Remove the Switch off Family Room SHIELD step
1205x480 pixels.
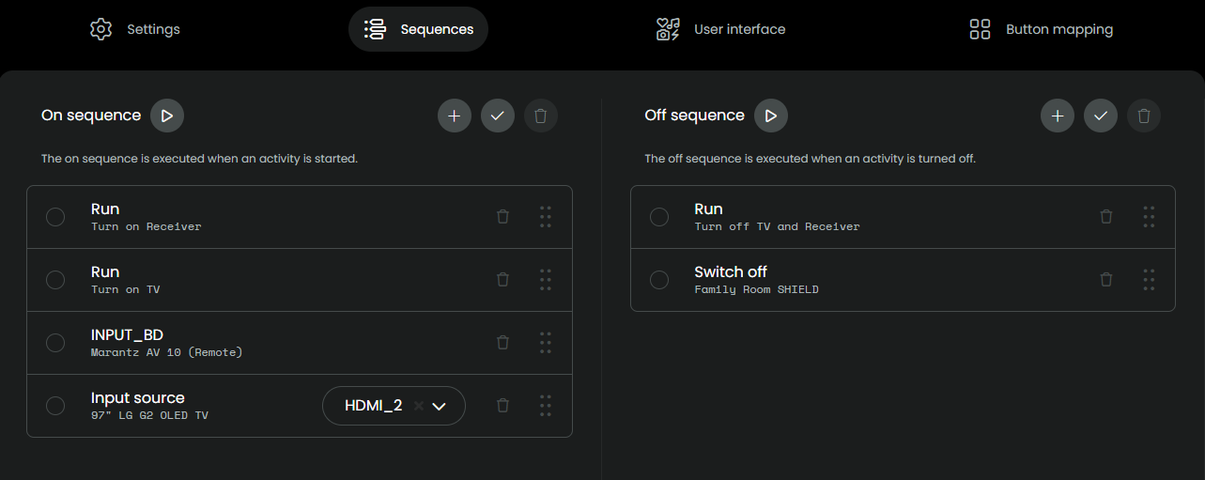[1106, 280]
